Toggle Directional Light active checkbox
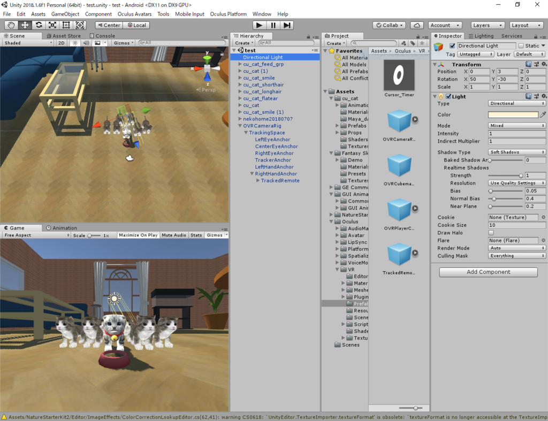 (452, 46)
